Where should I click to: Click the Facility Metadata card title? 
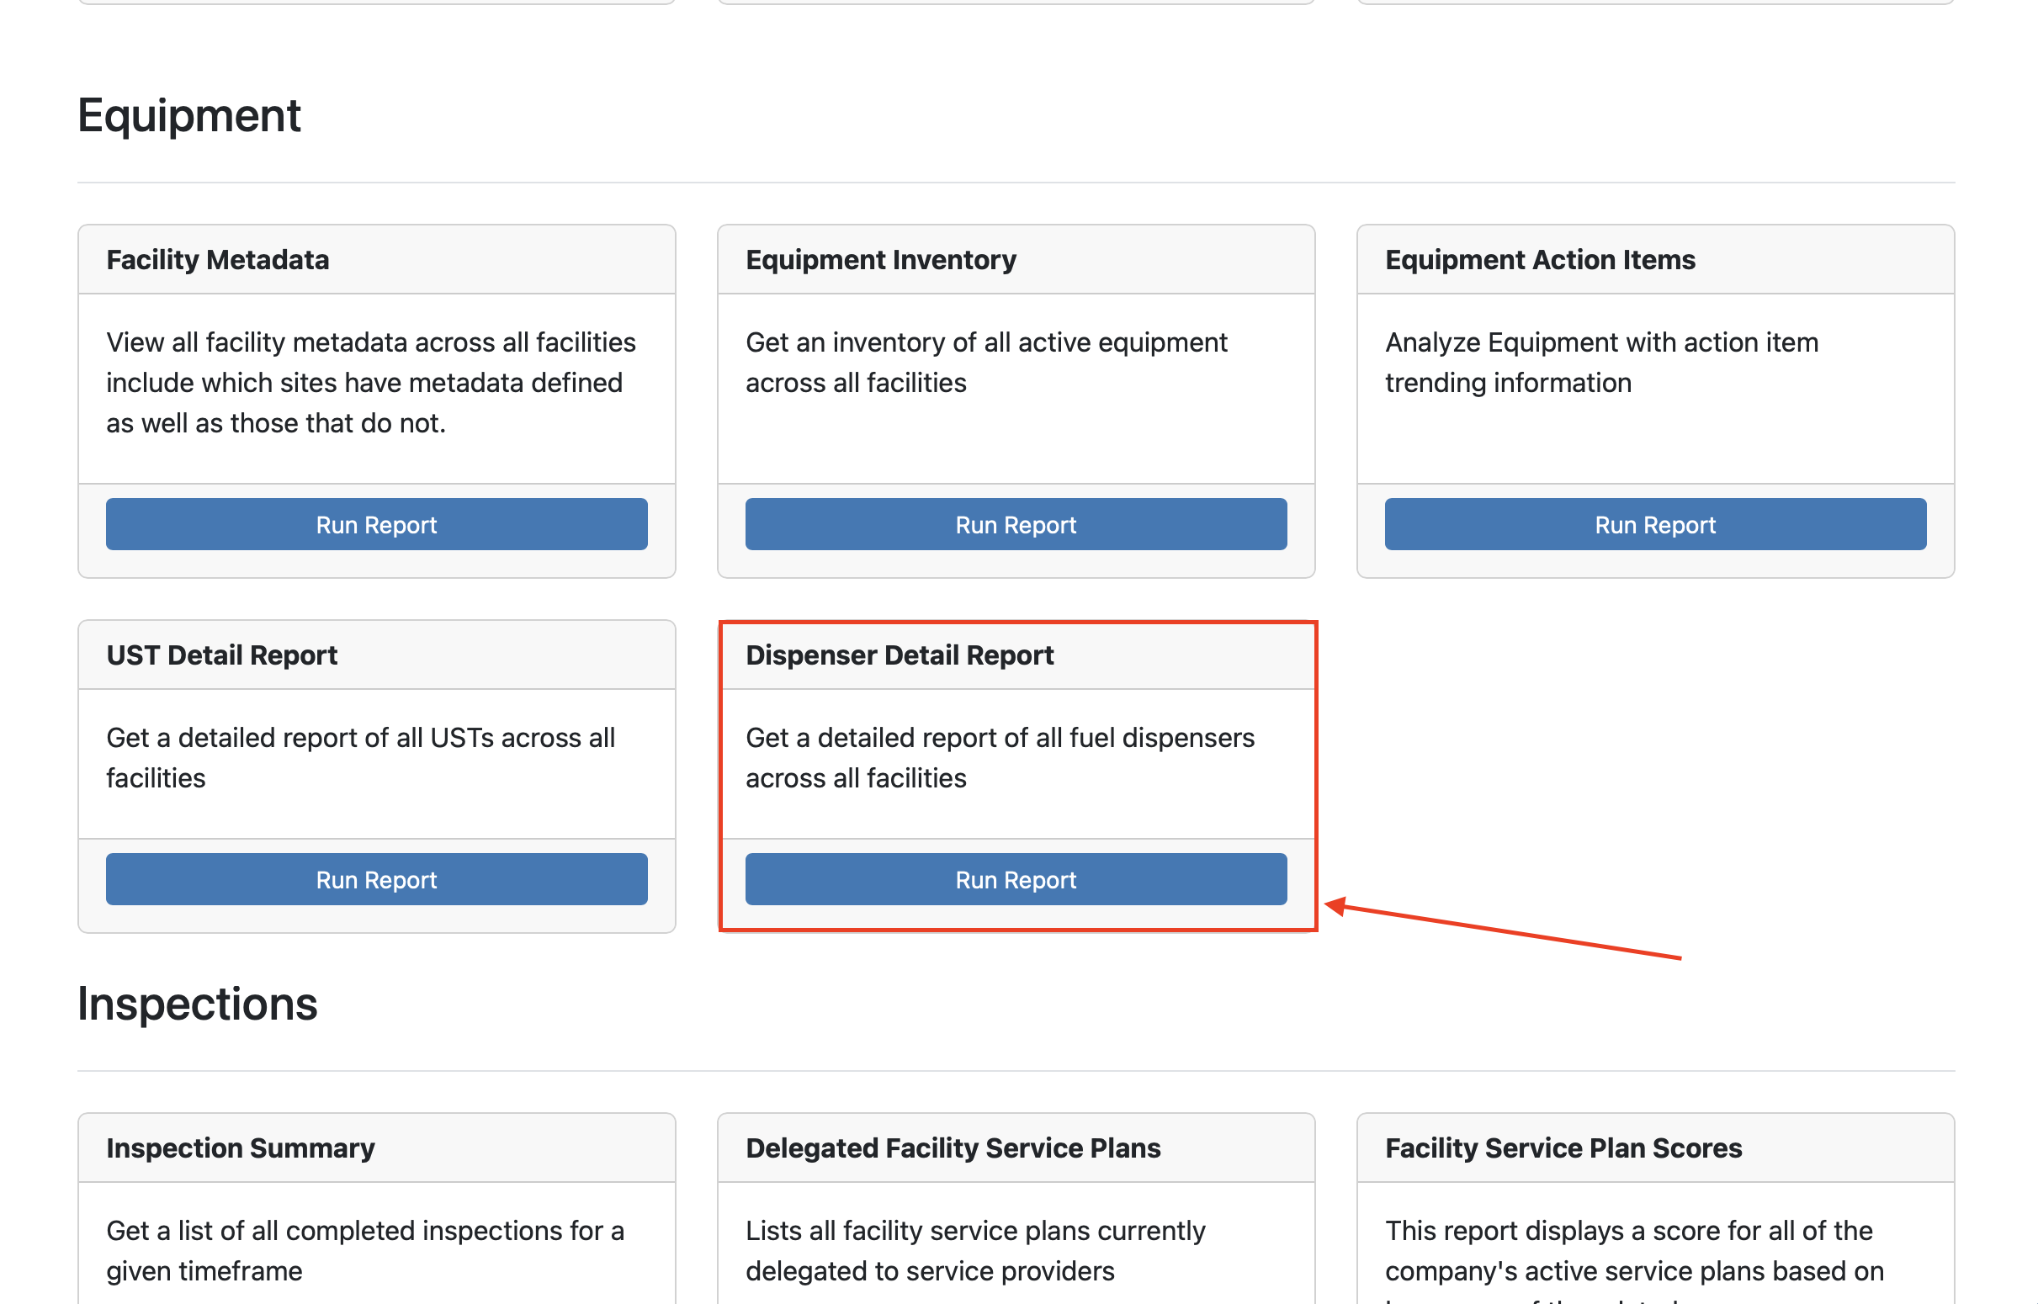[x=218, y=259]
